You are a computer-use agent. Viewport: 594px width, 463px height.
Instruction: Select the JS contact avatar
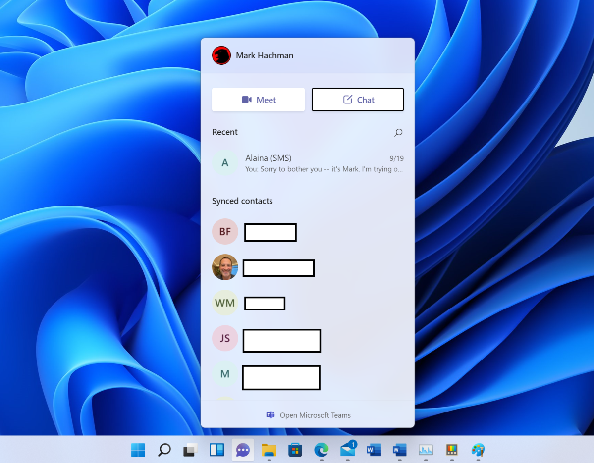225,338
